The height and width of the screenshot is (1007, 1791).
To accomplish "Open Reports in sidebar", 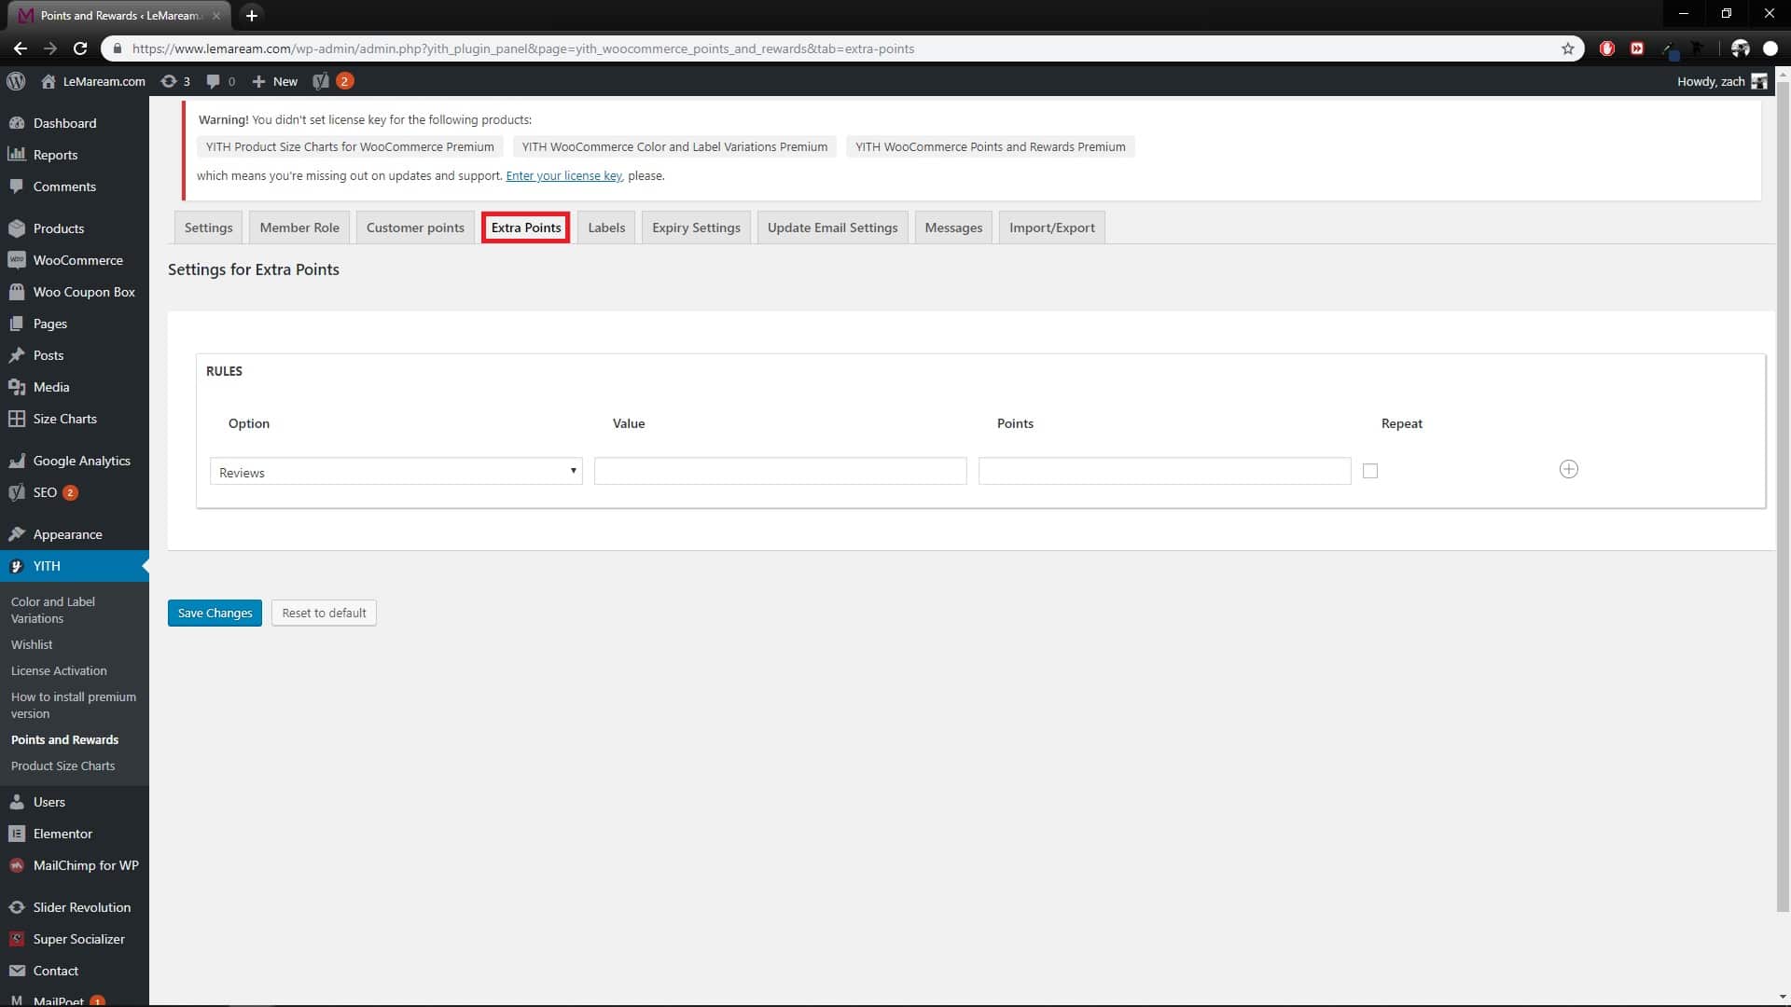I will point(75,155).
